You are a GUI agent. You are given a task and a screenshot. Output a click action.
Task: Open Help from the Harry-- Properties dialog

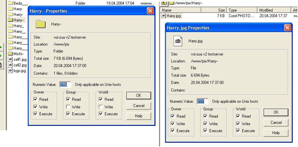pos(139,116)
